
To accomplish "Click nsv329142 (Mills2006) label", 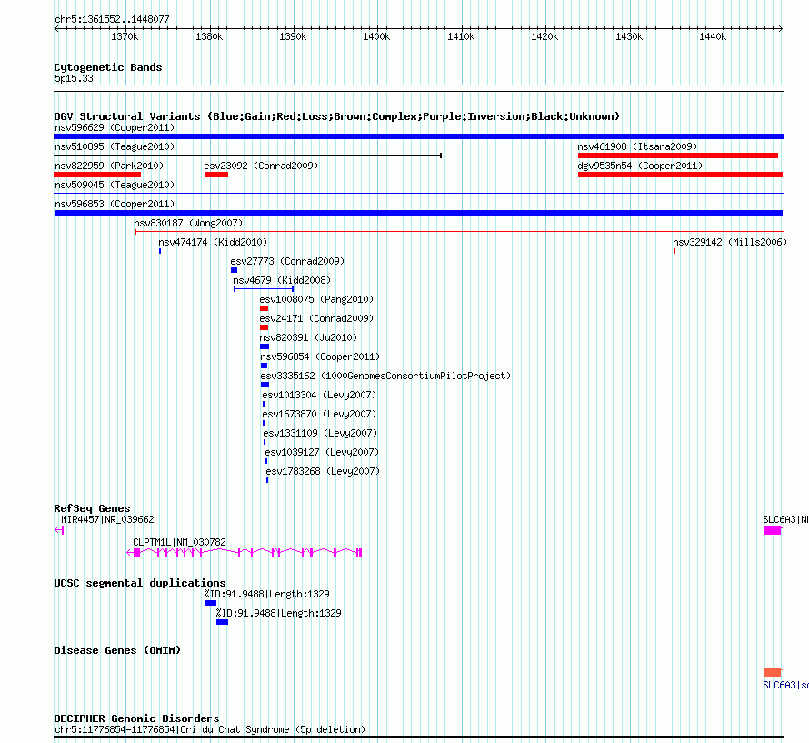I will coord(730,242).
